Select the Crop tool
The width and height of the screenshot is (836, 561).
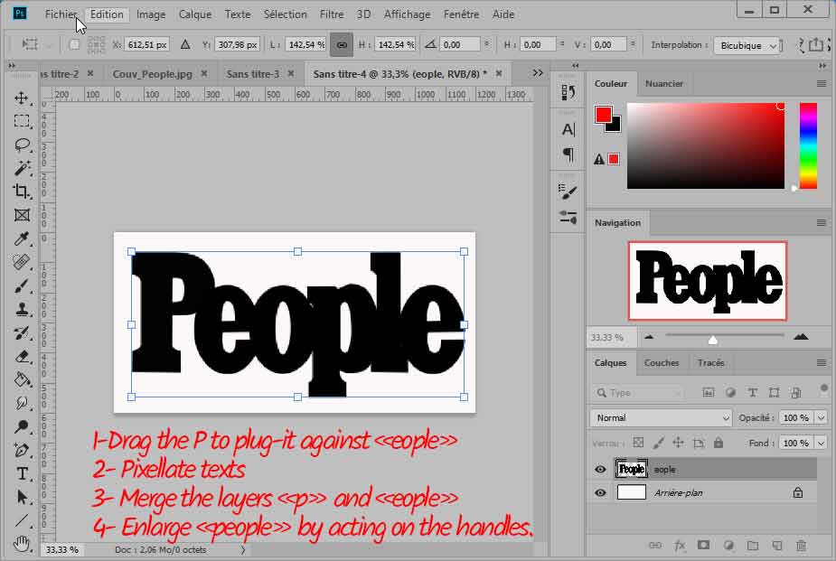(22, 192)
